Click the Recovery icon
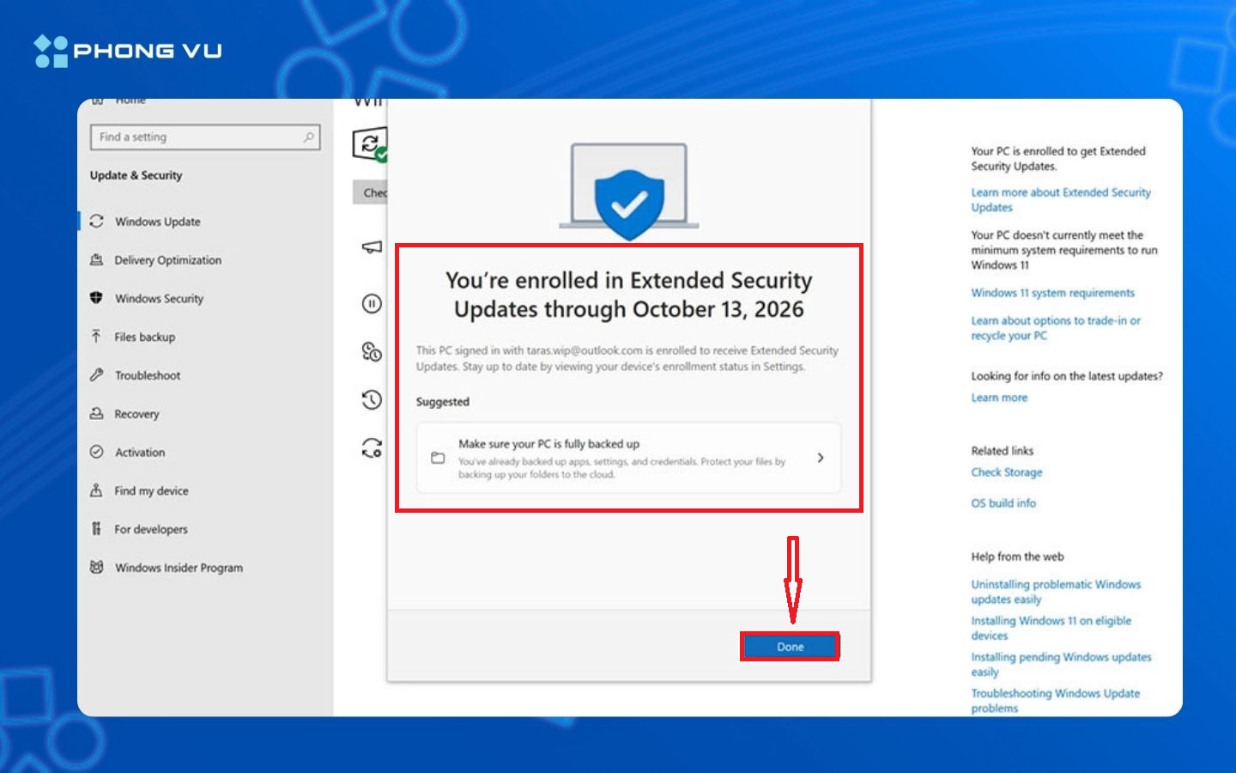This screenshot has width=1236, height=773. coord(97,414)
